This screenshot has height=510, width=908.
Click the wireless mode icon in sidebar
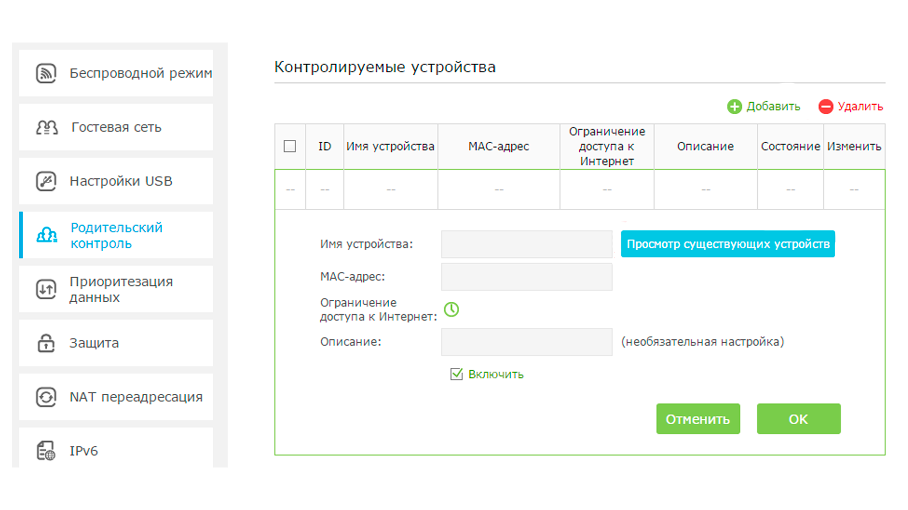[46, 73]
